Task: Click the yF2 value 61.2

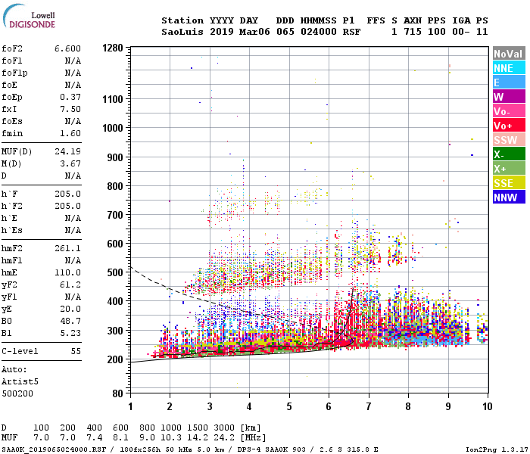Action: [x=70, y=285]
